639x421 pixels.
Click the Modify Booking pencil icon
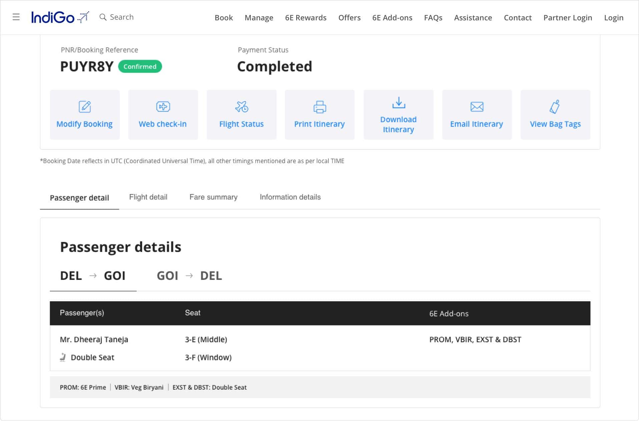point(85,107)
